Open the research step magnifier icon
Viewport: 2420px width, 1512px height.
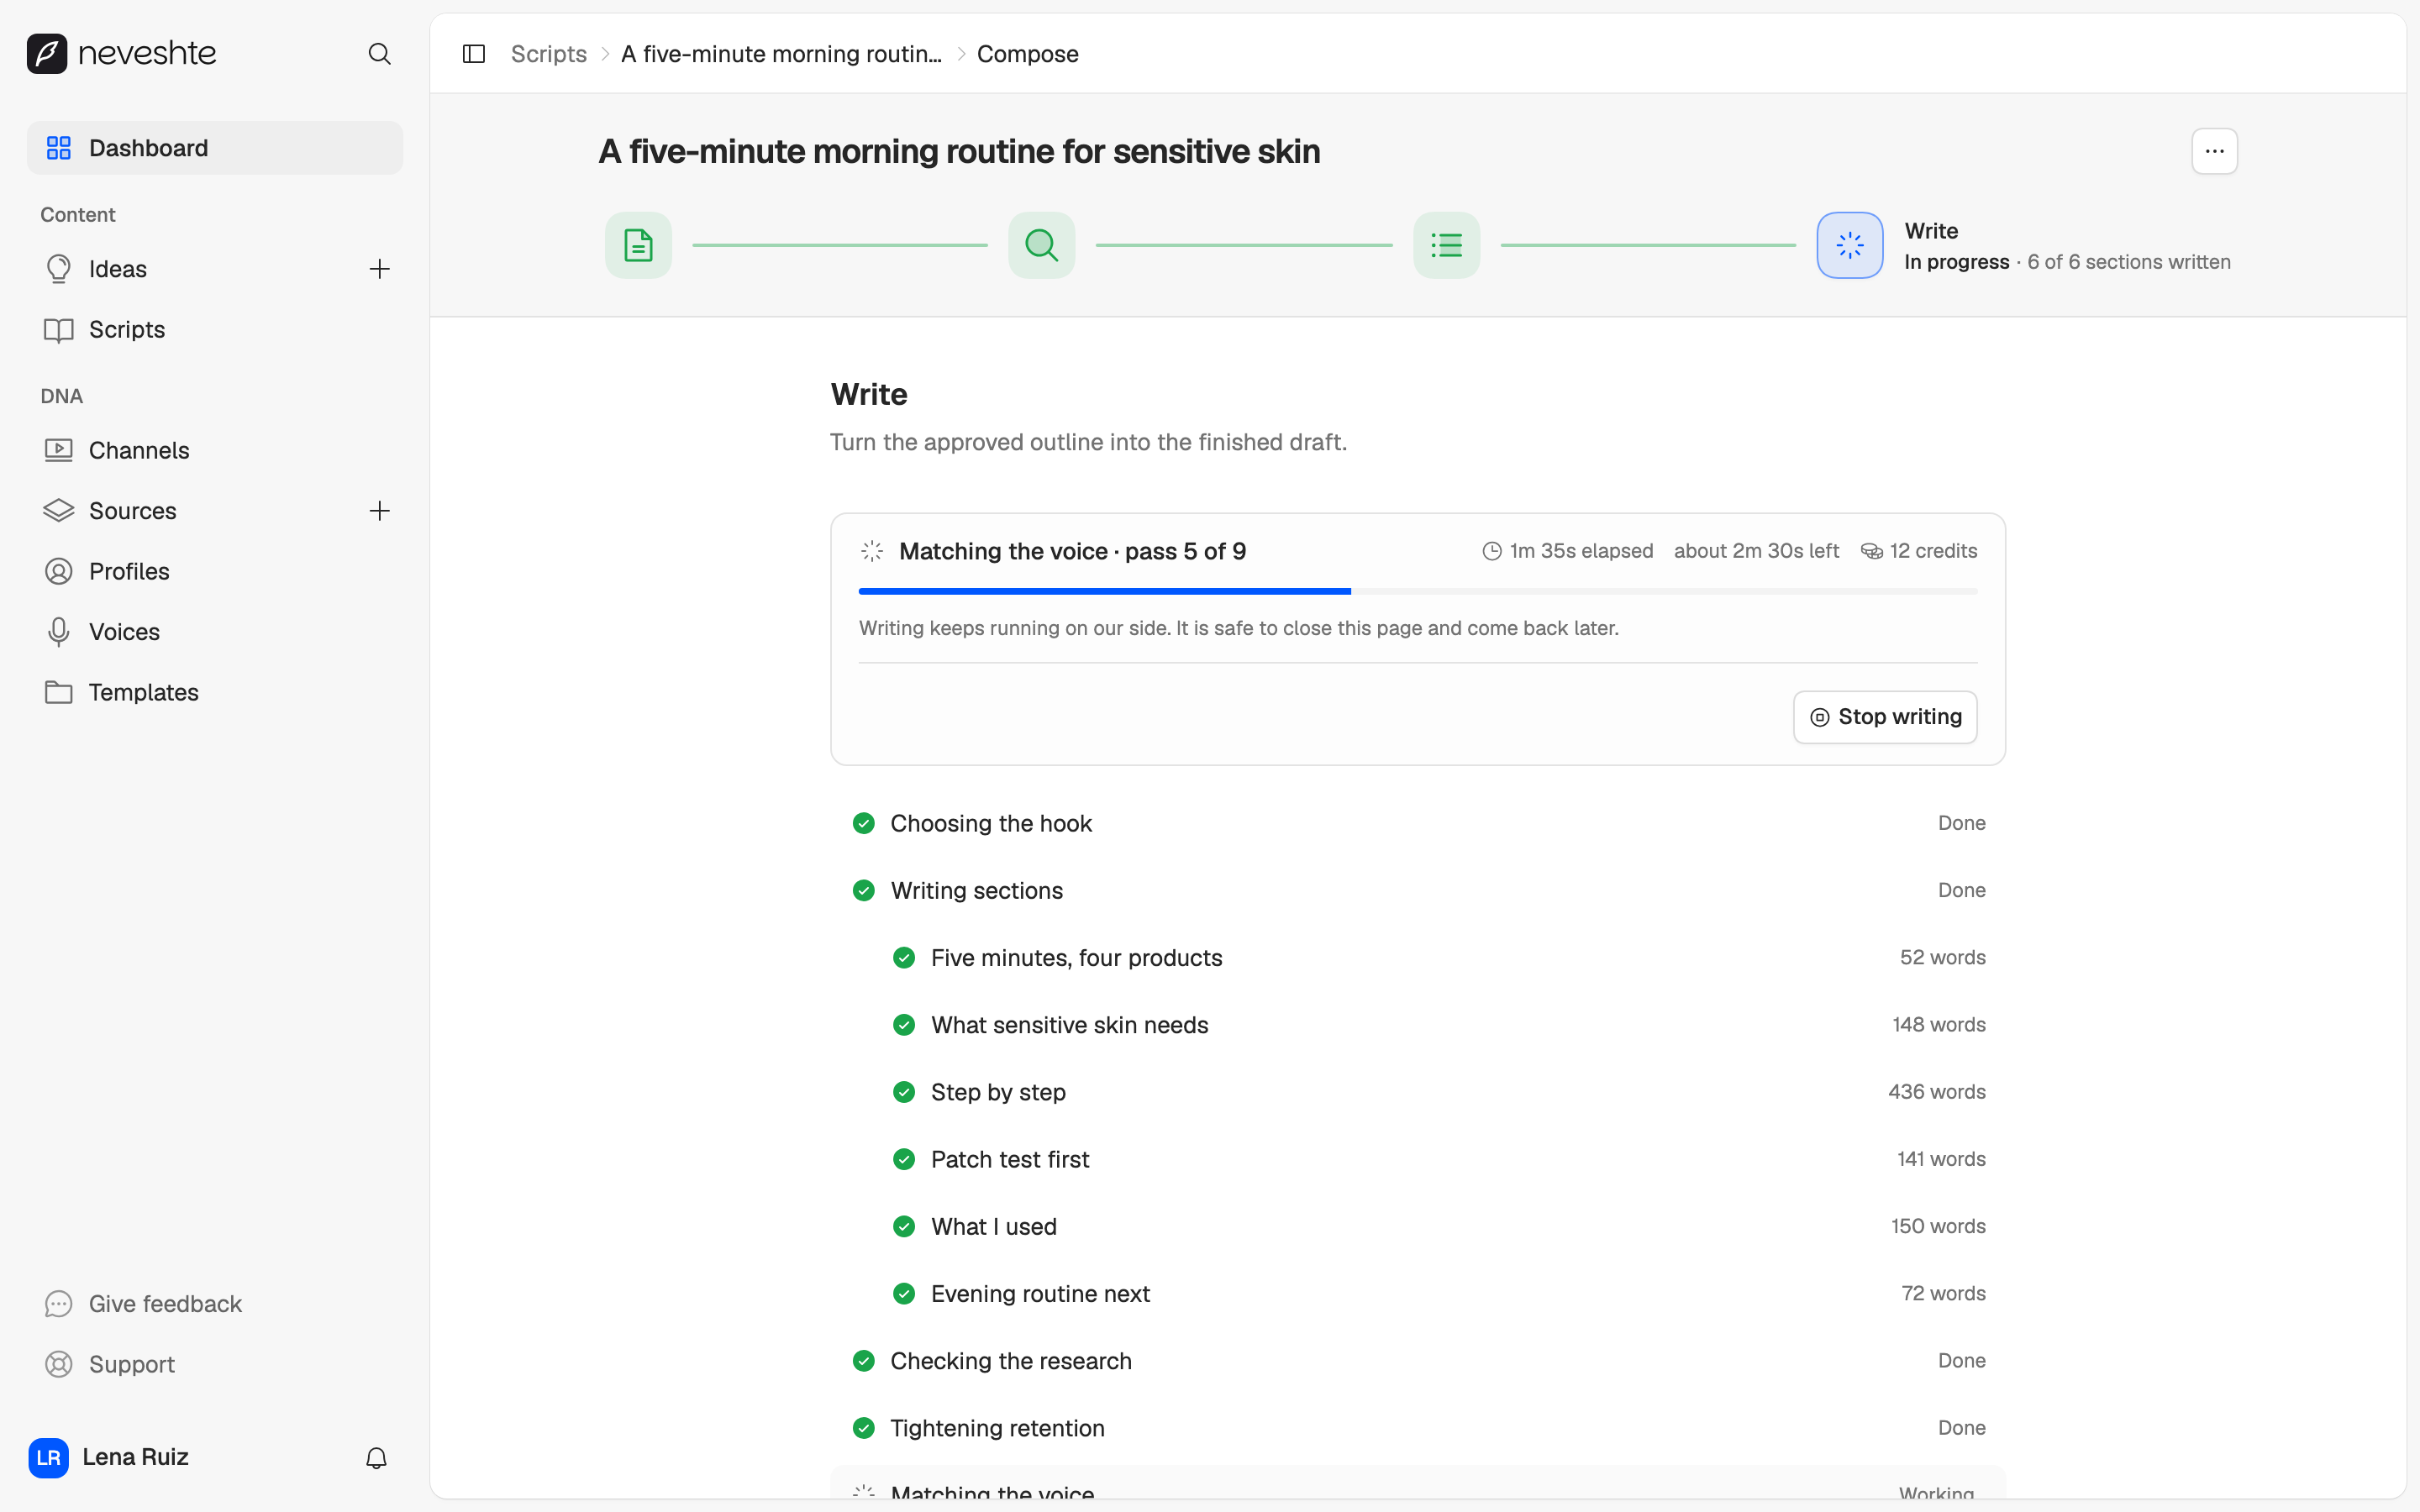tap(1042, 245)
